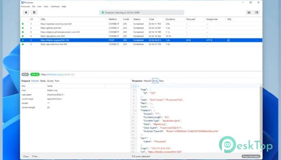Select the host header row
The height and width of the screenshot is (160, 281).
(75, 90)
